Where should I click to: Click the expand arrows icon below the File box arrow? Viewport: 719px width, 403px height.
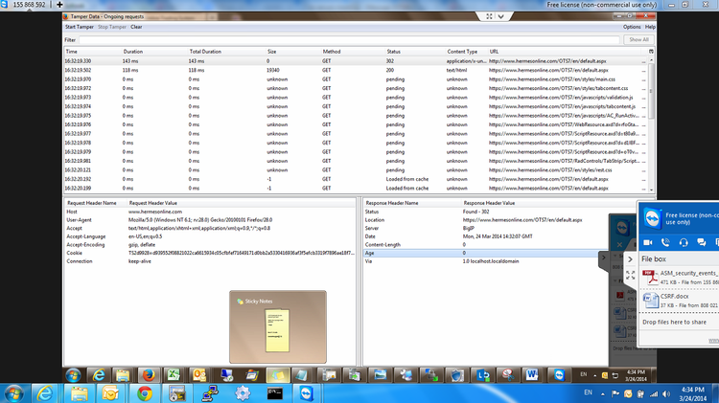[x=631, y=275]
